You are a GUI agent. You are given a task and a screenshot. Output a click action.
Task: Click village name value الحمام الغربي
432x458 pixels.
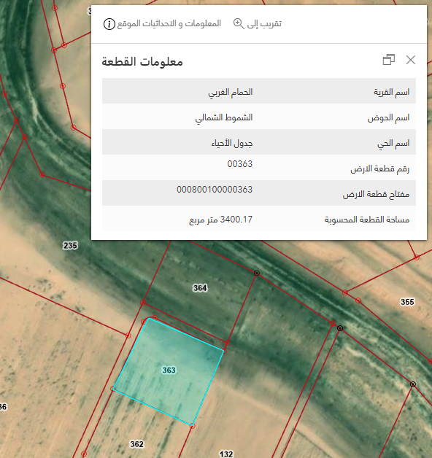pyautogui.click(x=231, y=93)
